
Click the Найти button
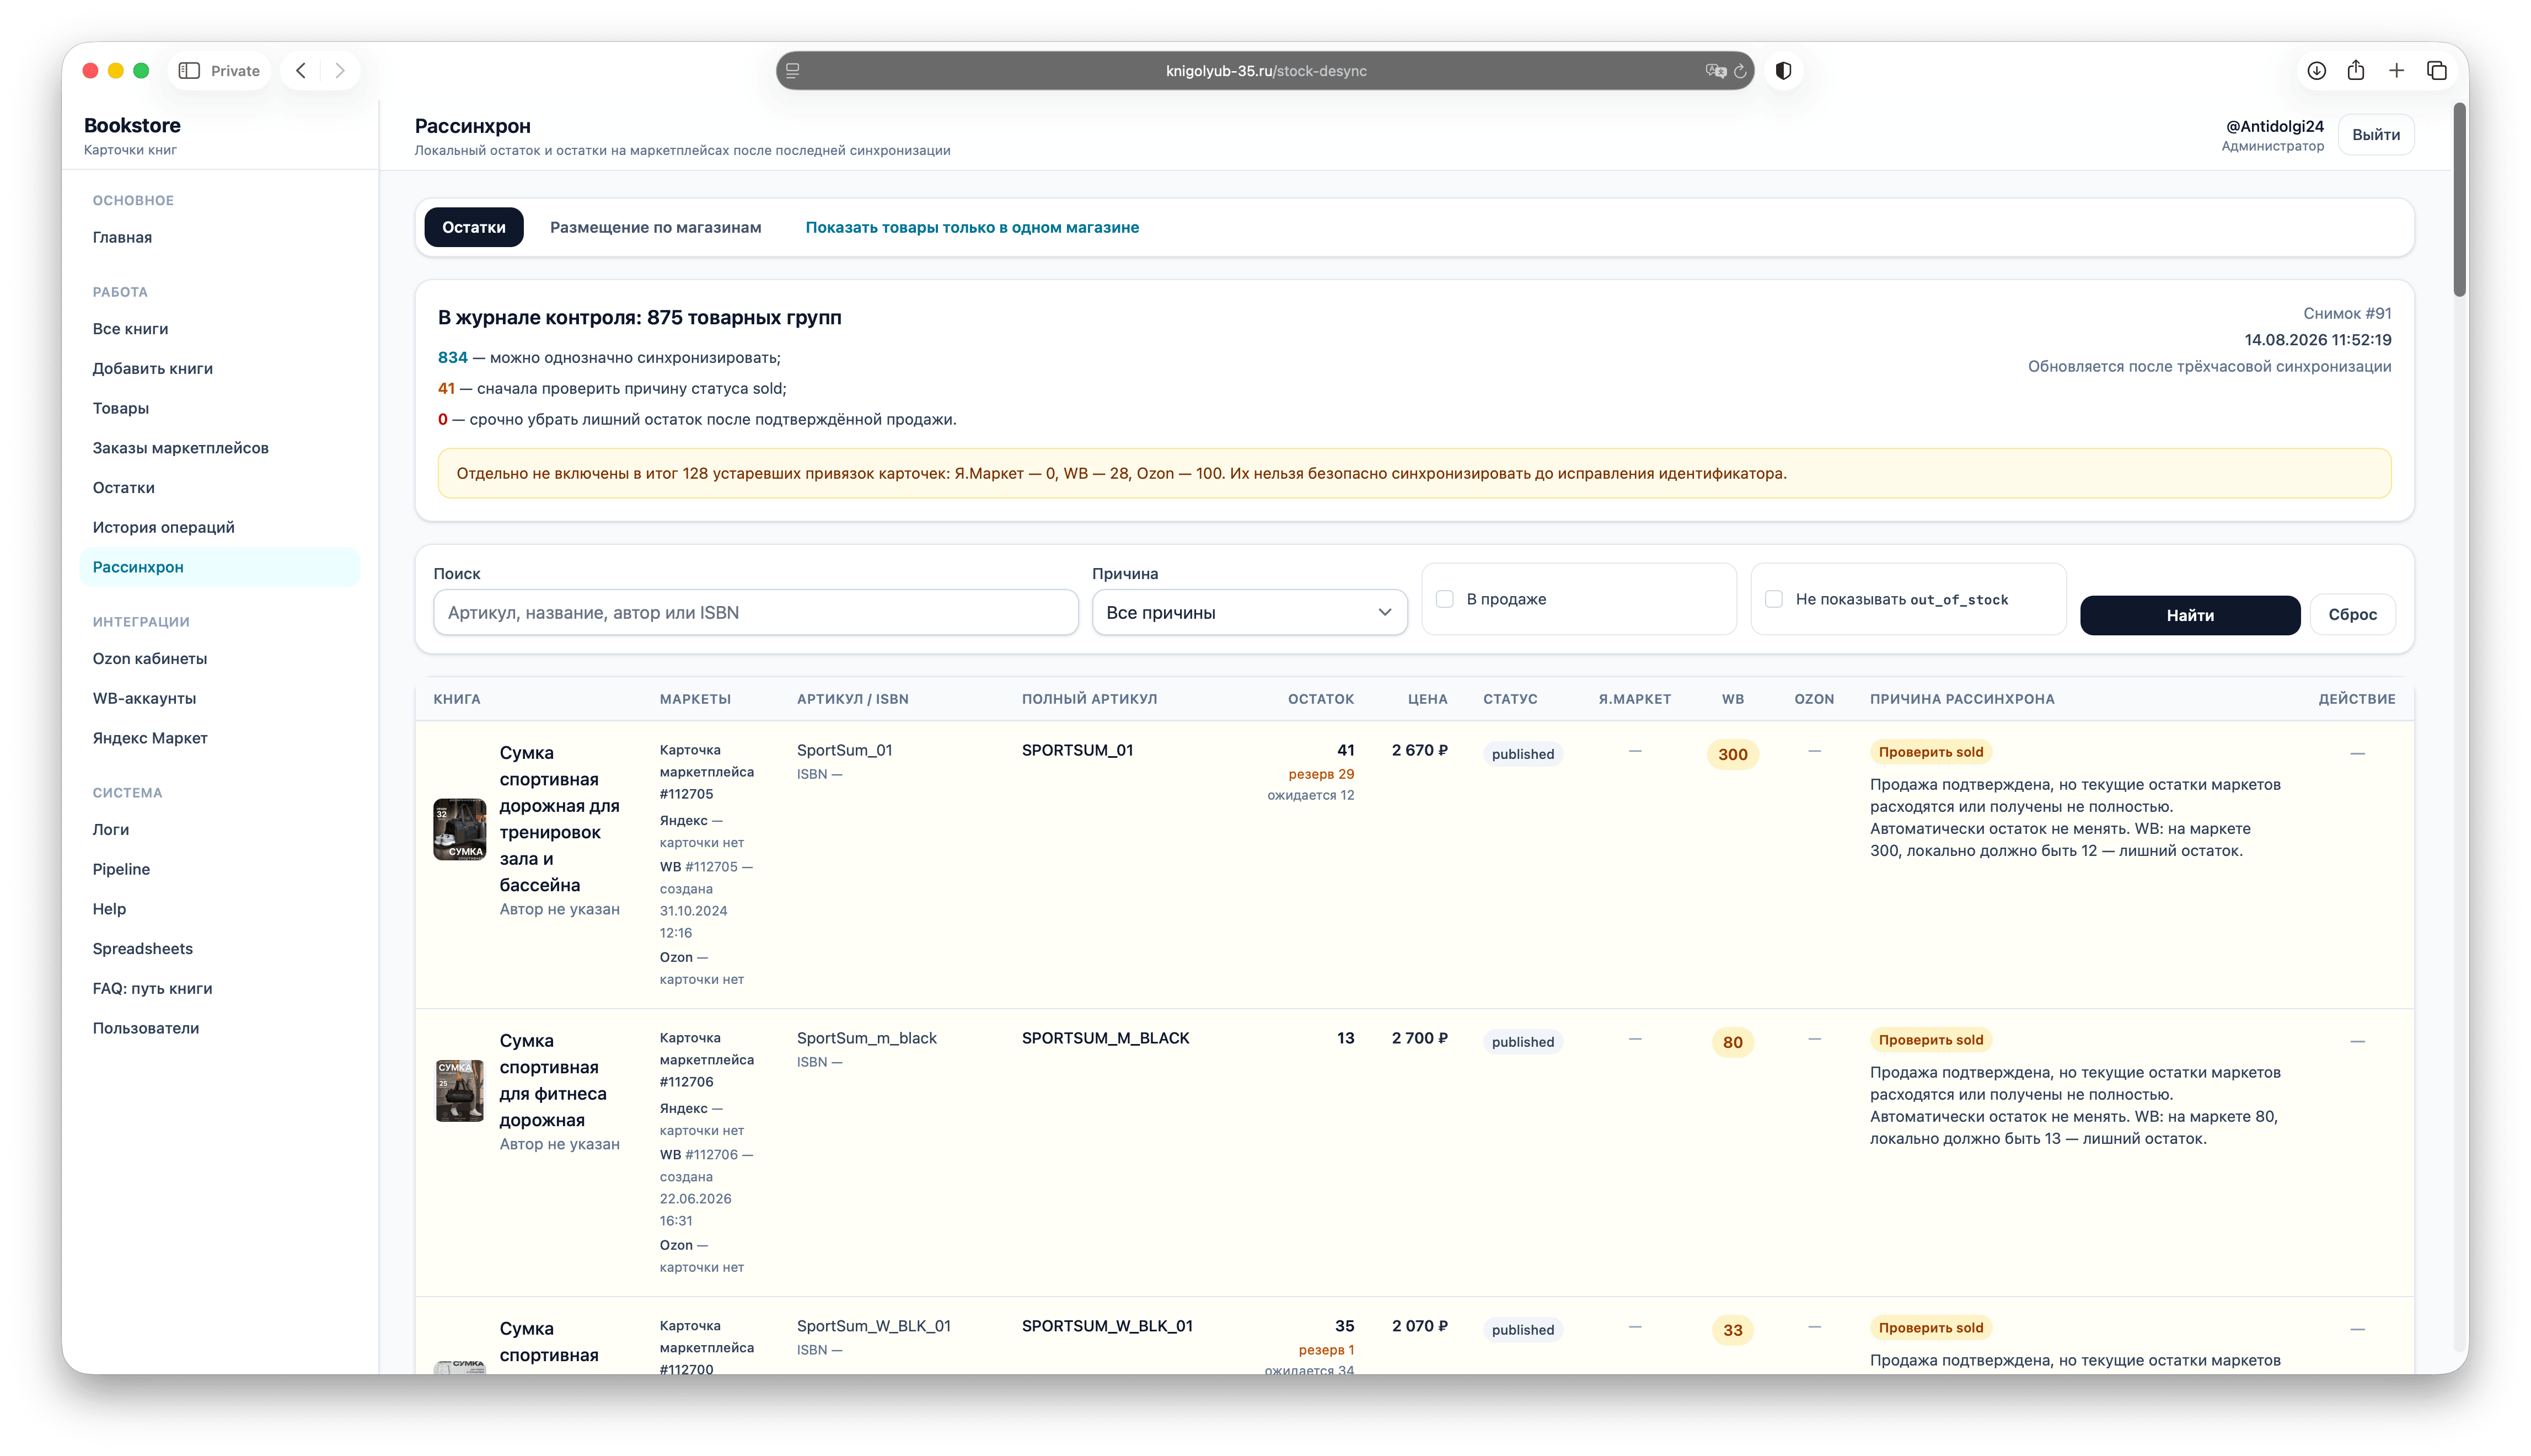tap(2189, 615)
